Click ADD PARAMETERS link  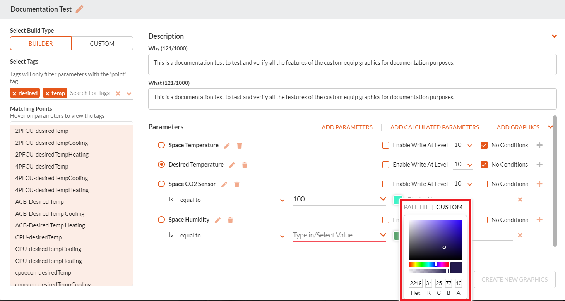[347, 127]
